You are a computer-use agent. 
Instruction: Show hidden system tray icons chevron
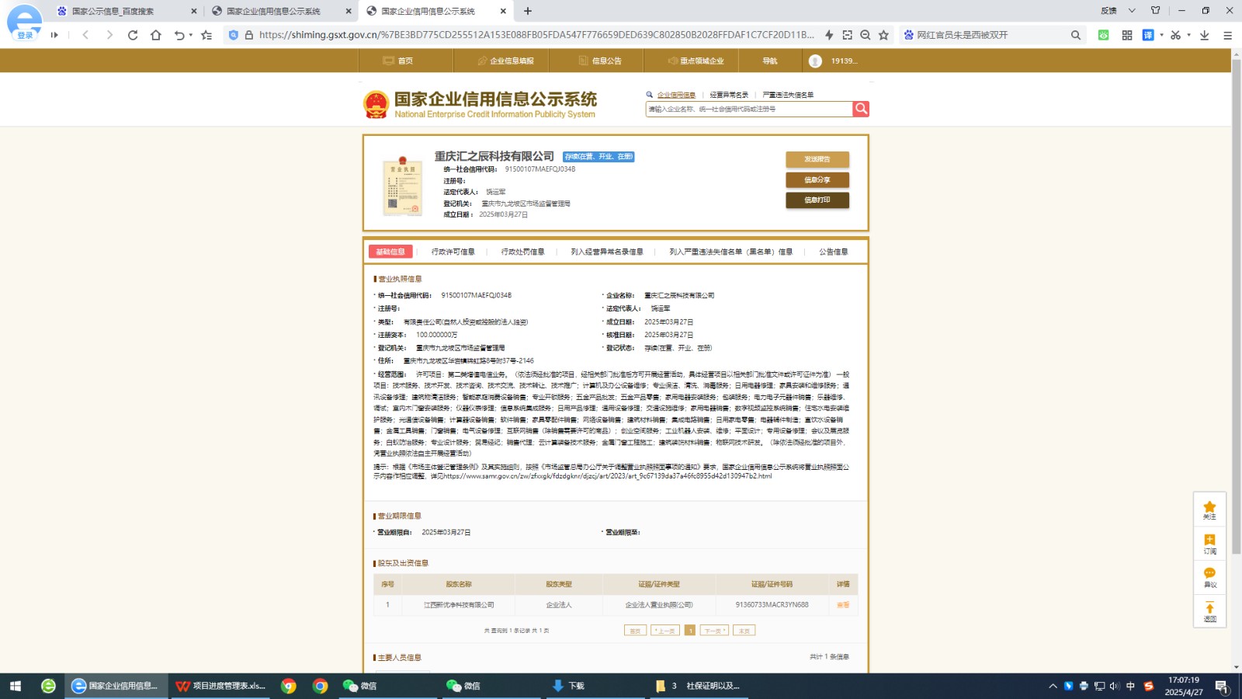1053,686
